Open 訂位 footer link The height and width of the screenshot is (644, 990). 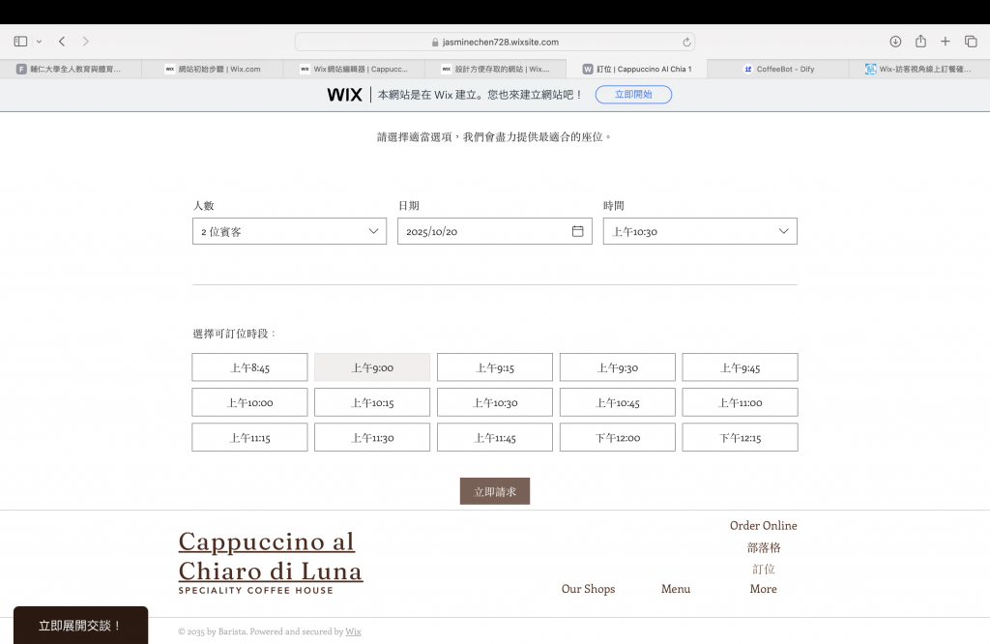[764, 569]
